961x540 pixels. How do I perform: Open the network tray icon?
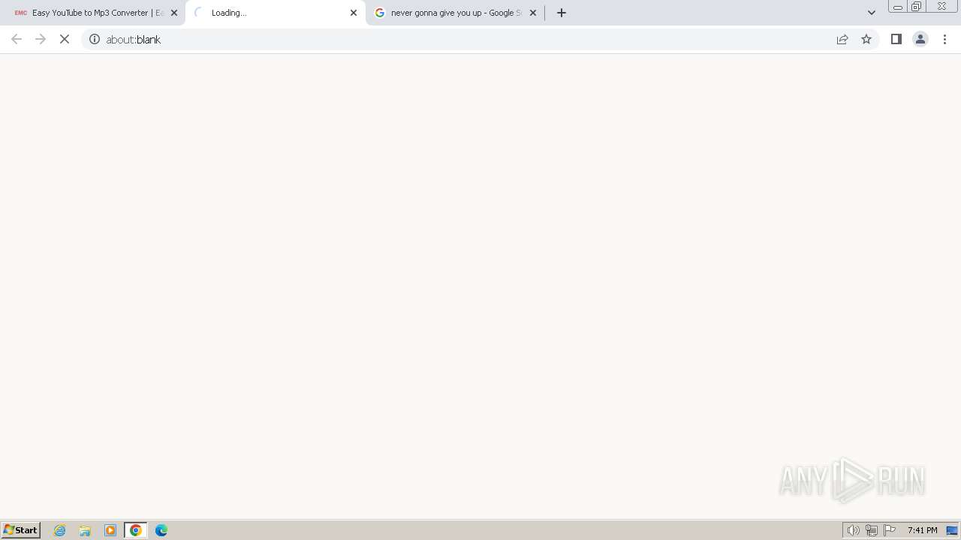(x=872, y=530)
